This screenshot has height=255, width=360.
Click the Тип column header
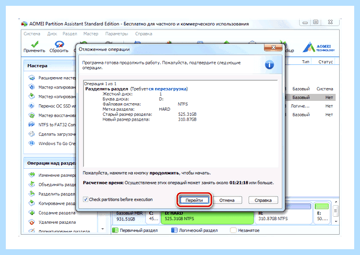click(305, 62)
